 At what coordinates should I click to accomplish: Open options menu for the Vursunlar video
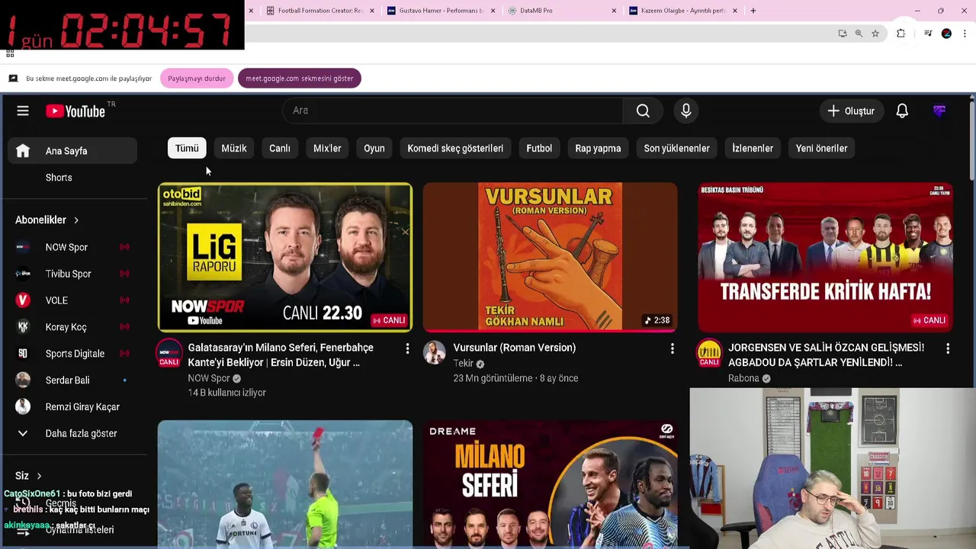coord(672,348)
